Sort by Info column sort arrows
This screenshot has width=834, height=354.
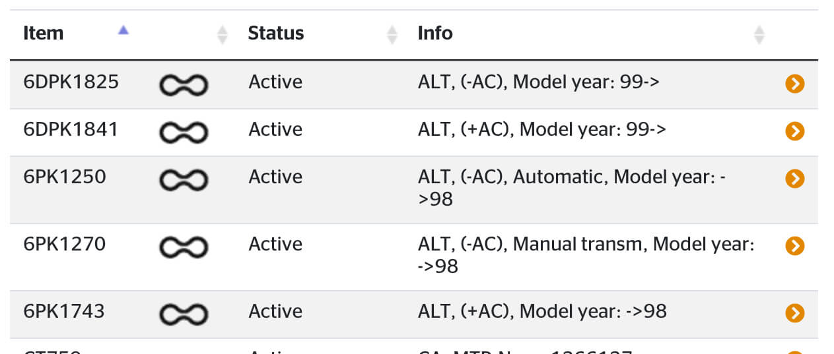tap(759, 34)
